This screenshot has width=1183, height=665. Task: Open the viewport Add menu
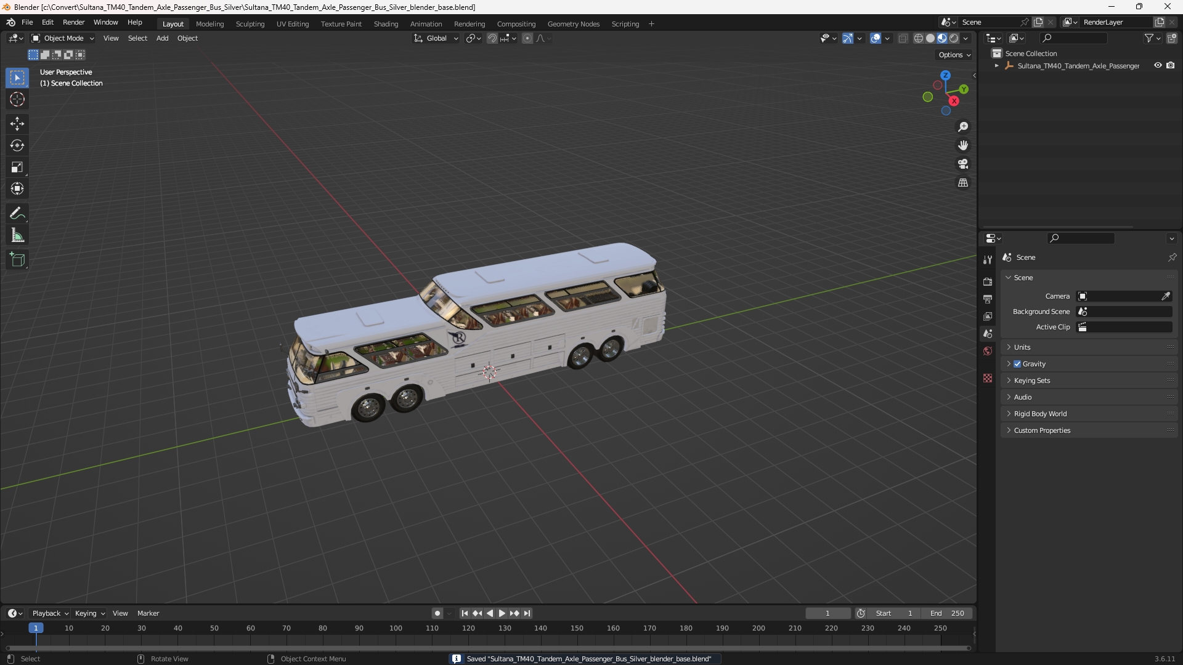pyautogui.click(x=162, y=38)
